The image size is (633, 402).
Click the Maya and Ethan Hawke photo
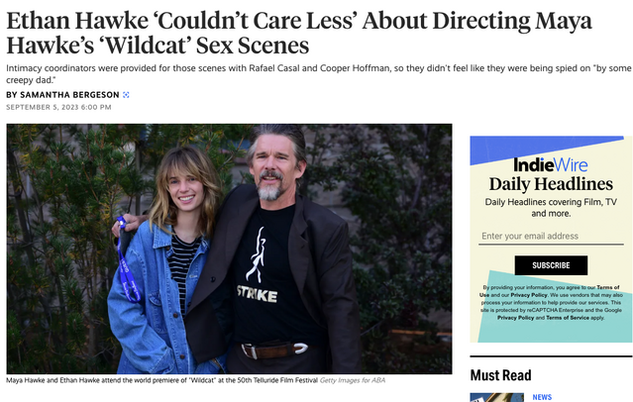229,249
